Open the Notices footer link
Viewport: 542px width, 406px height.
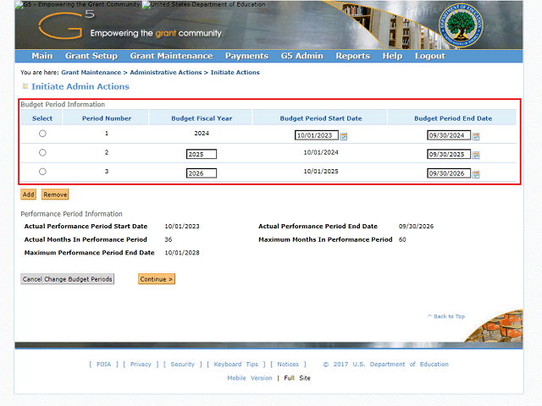pyautogui.click(x=288, y=365)
